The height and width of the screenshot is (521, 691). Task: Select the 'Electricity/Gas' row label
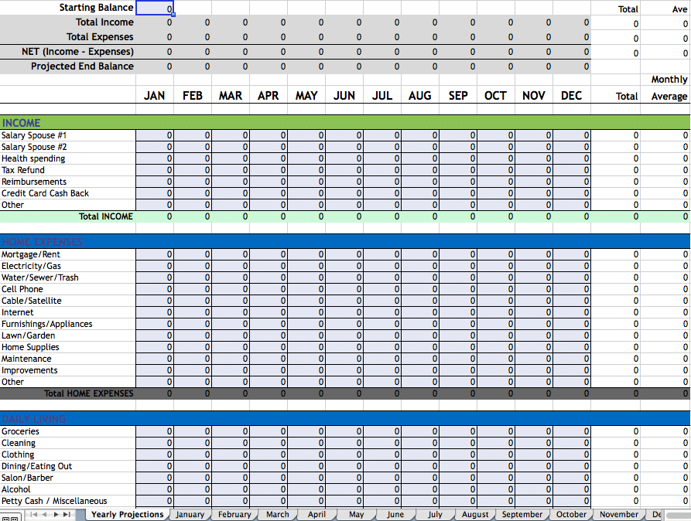coord(68,266)
